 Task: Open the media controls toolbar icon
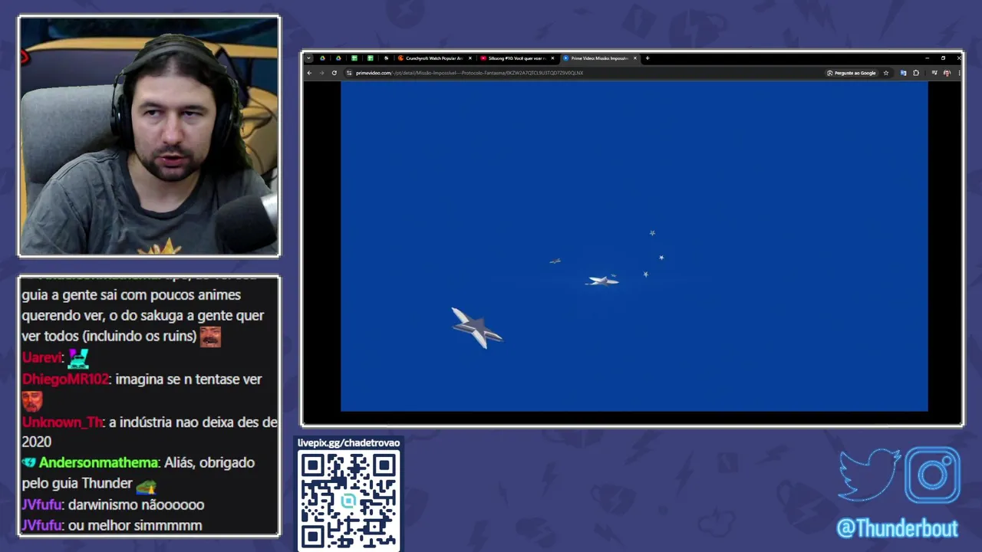tap(934, 73)
